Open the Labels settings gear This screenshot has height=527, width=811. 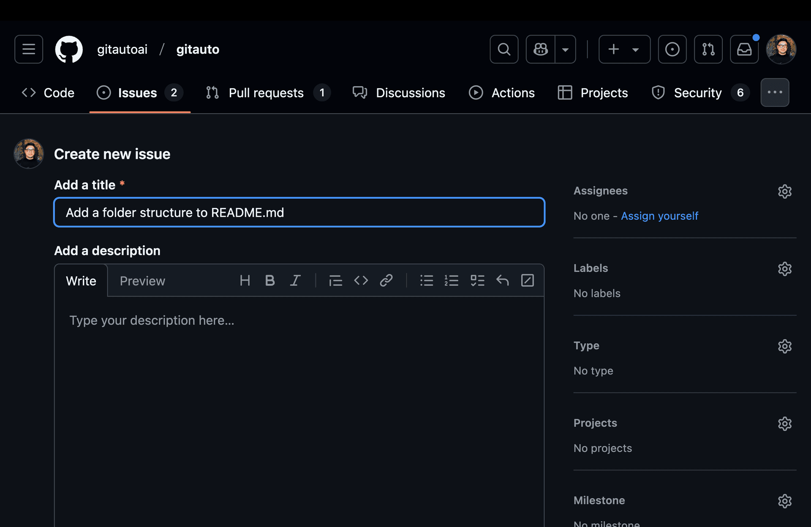(785, 268)
